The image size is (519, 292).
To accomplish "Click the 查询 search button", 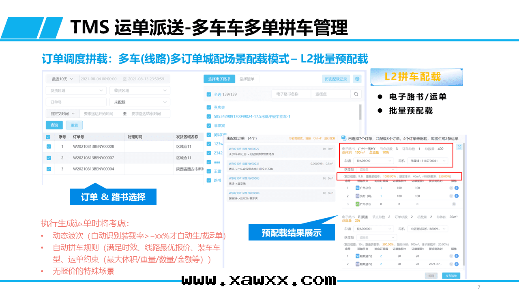I will [54, 125].
